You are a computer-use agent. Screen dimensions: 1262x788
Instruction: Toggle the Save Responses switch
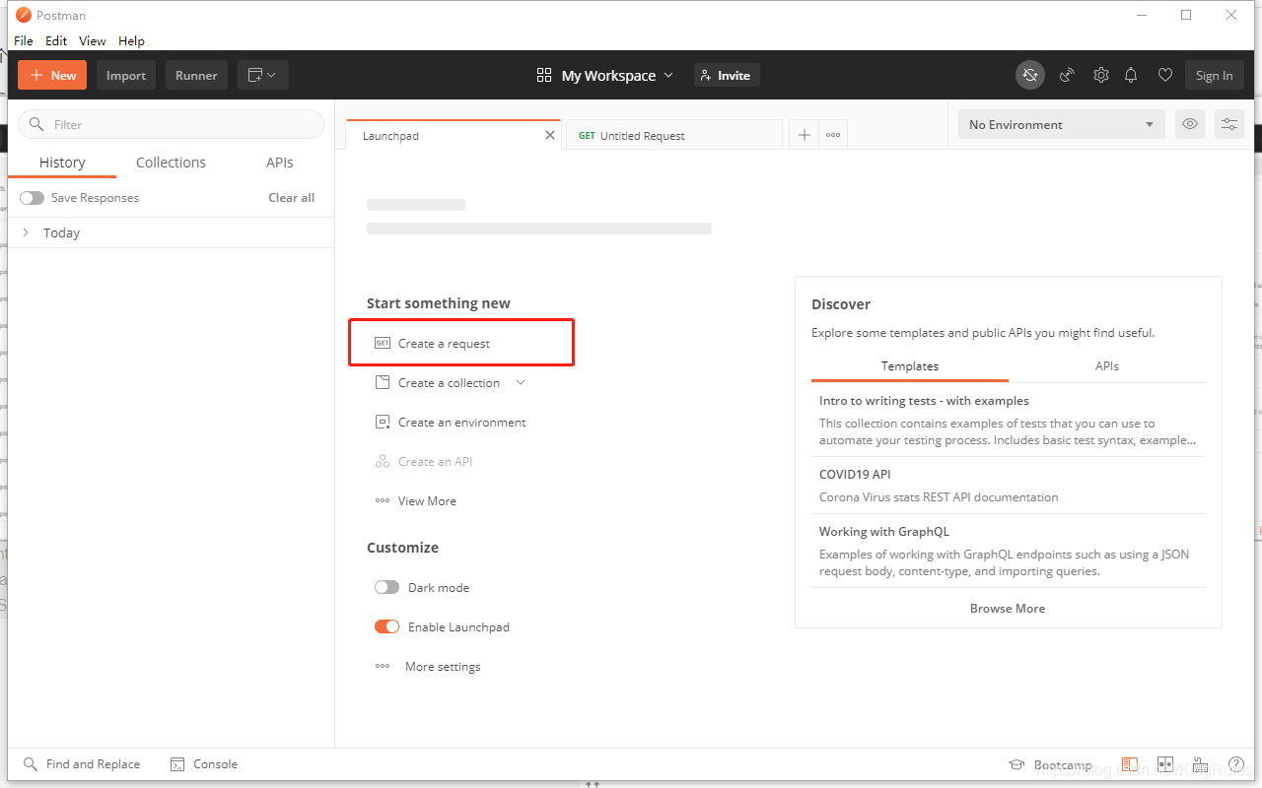click(x=33, y=198)
